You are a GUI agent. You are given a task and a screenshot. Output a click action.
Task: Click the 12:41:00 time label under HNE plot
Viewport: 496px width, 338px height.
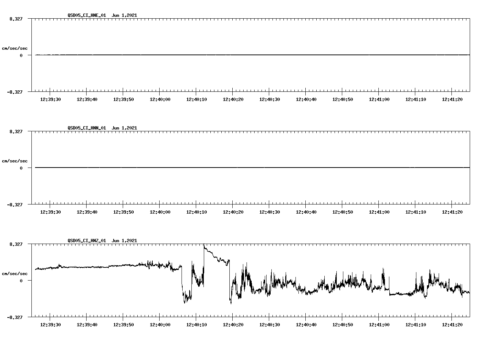coord(379,99)
